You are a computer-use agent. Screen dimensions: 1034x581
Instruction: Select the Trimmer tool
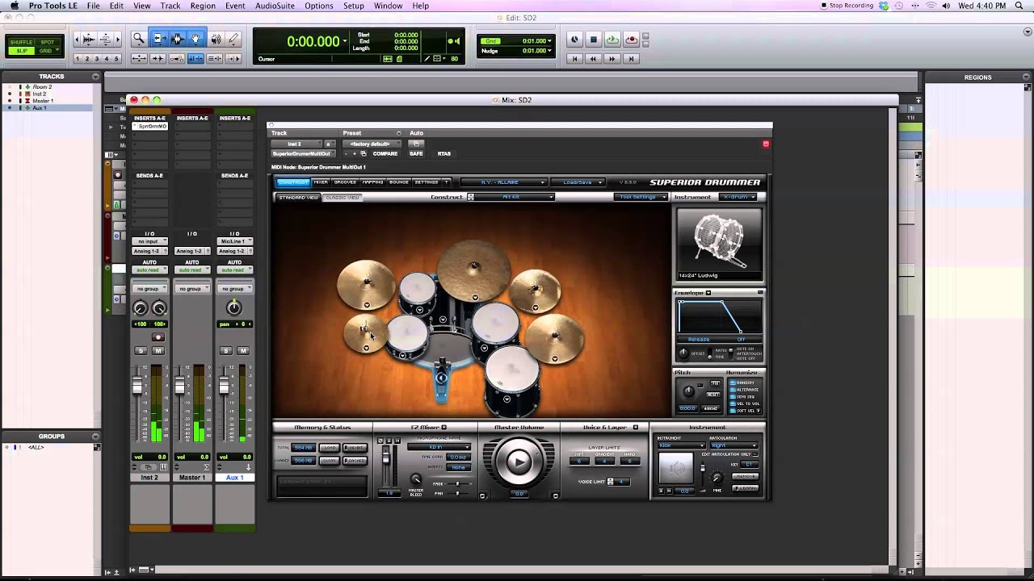click(158, 39)
